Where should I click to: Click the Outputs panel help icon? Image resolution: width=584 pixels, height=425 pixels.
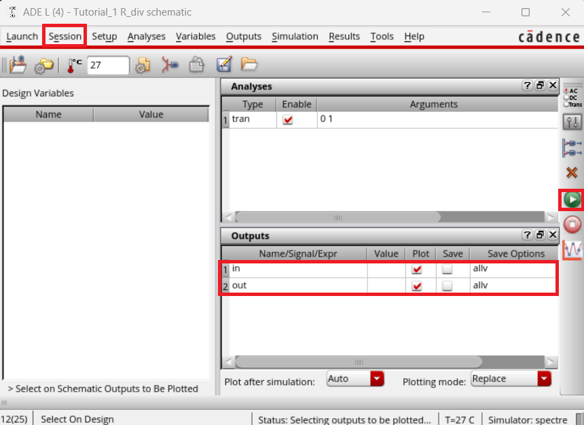pyautogui.click(x=527, y=235)
